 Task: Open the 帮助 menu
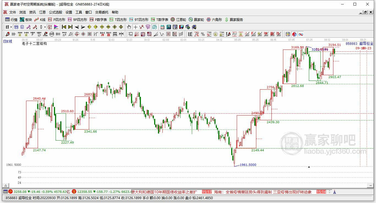115,12
